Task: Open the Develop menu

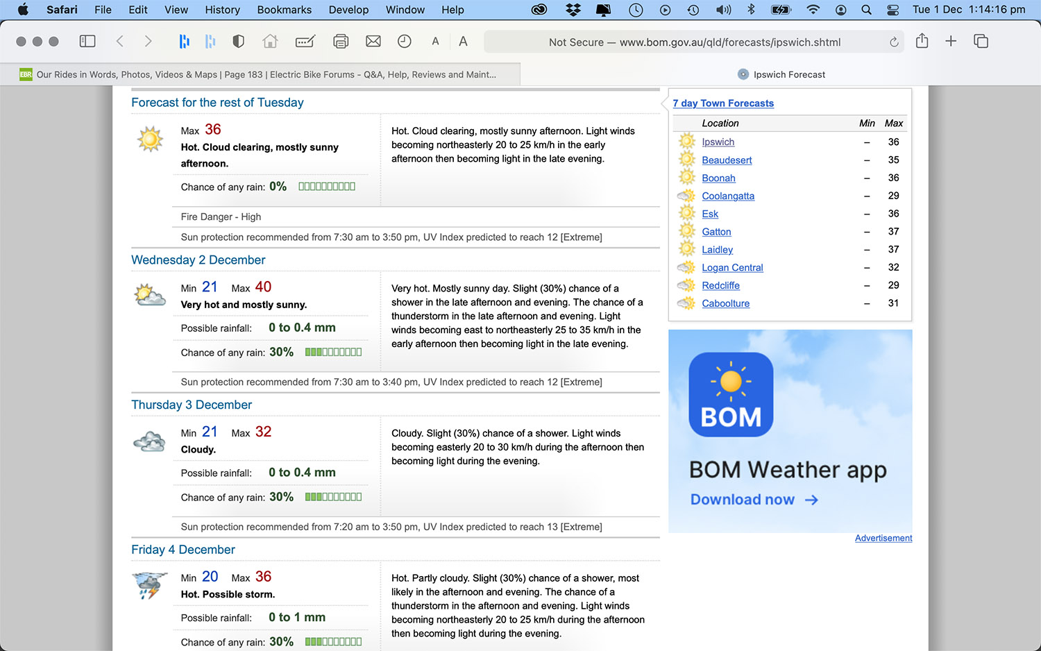Action: (348, 10)
